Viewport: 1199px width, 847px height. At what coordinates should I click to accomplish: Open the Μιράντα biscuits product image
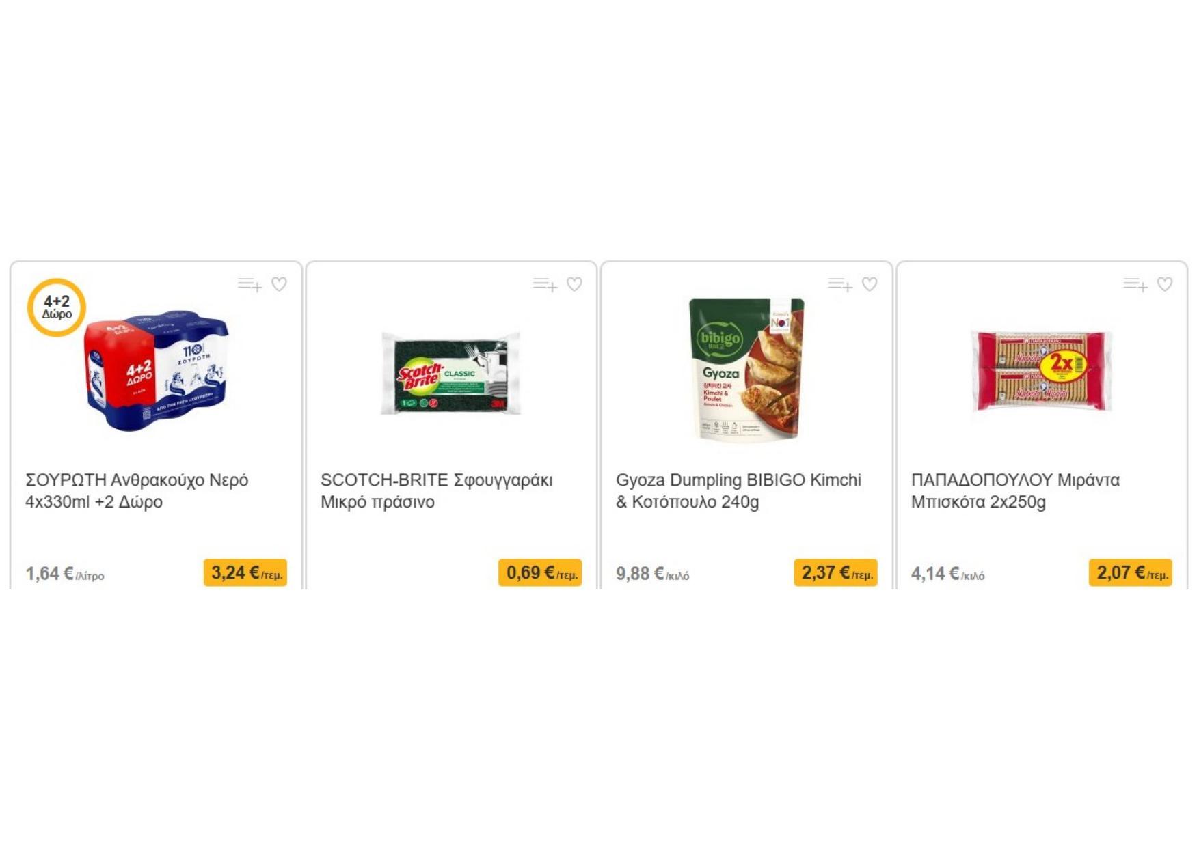click(x=1042, y=371)
